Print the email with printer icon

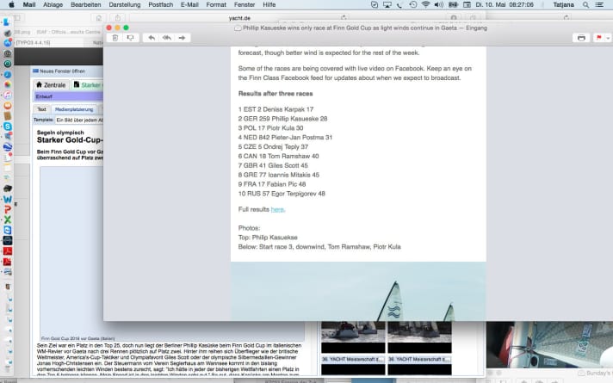(581, 38)
